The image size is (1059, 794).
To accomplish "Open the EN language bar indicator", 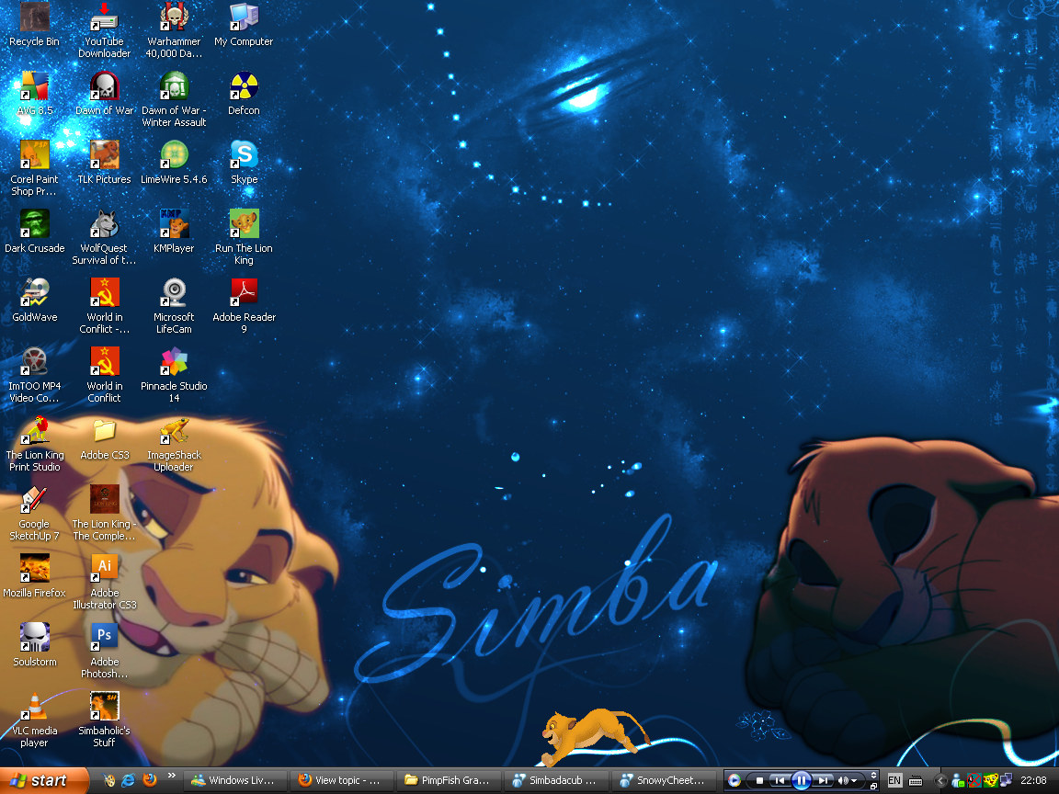I will tap(894, 780).
